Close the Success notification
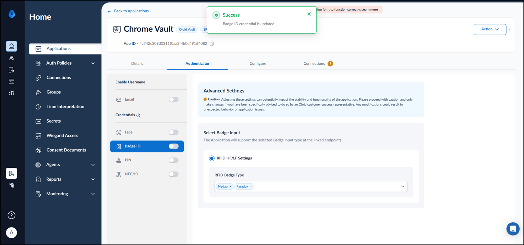Screen dimensions: 524x245 coord(309,14)
